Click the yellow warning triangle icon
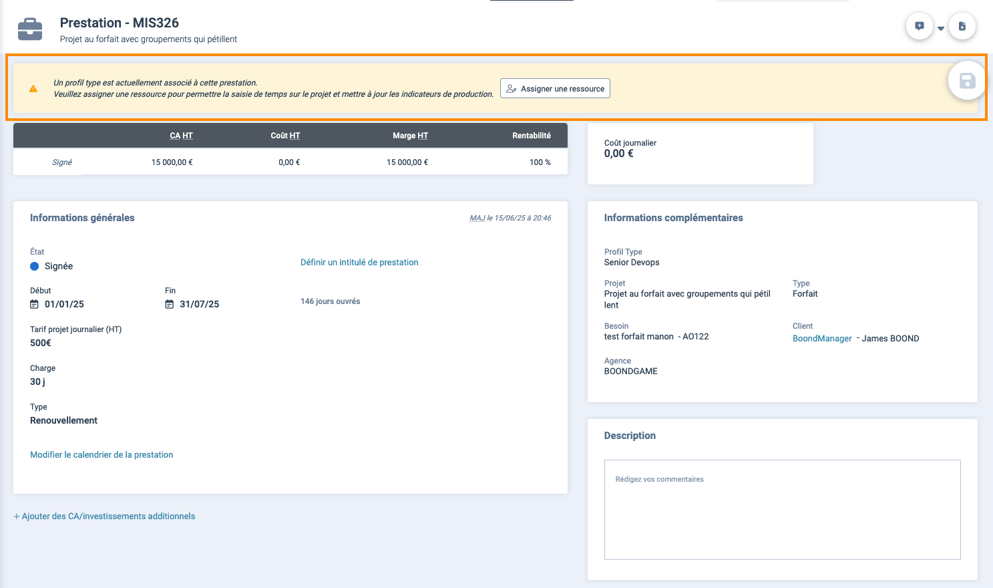 tap(33, 89)
